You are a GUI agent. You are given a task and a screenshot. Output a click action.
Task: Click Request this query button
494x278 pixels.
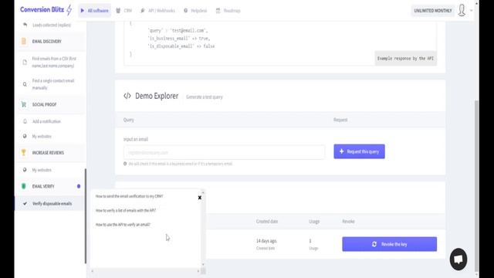click(x=359, y=151)
